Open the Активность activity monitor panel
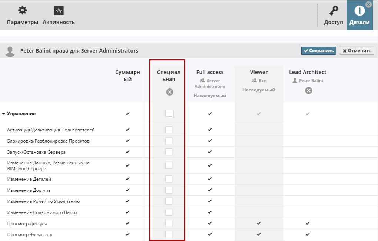 click(59, 16)
